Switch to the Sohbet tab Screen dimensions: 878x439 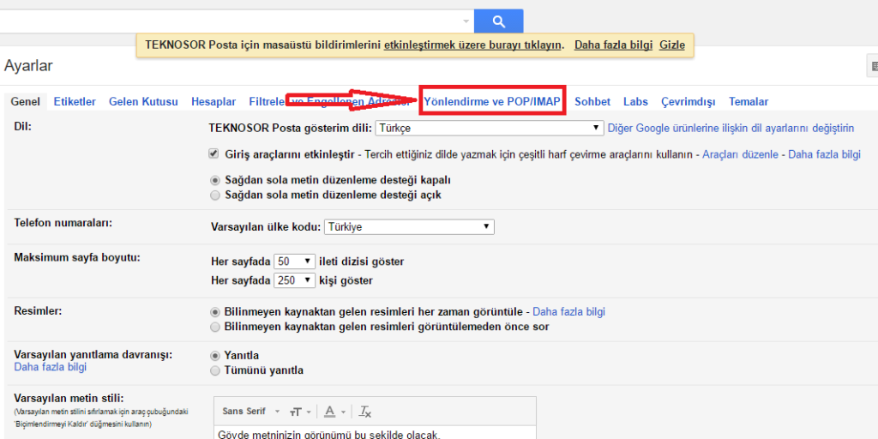[592, 102]
